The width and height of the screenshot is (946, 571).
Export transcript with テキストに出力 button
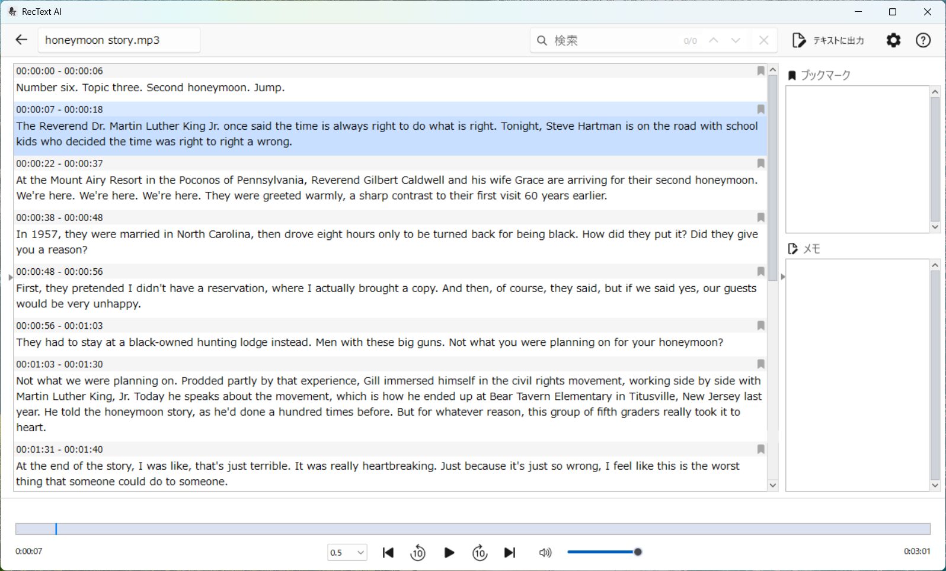pyautogui.click(x=829, y=40)
